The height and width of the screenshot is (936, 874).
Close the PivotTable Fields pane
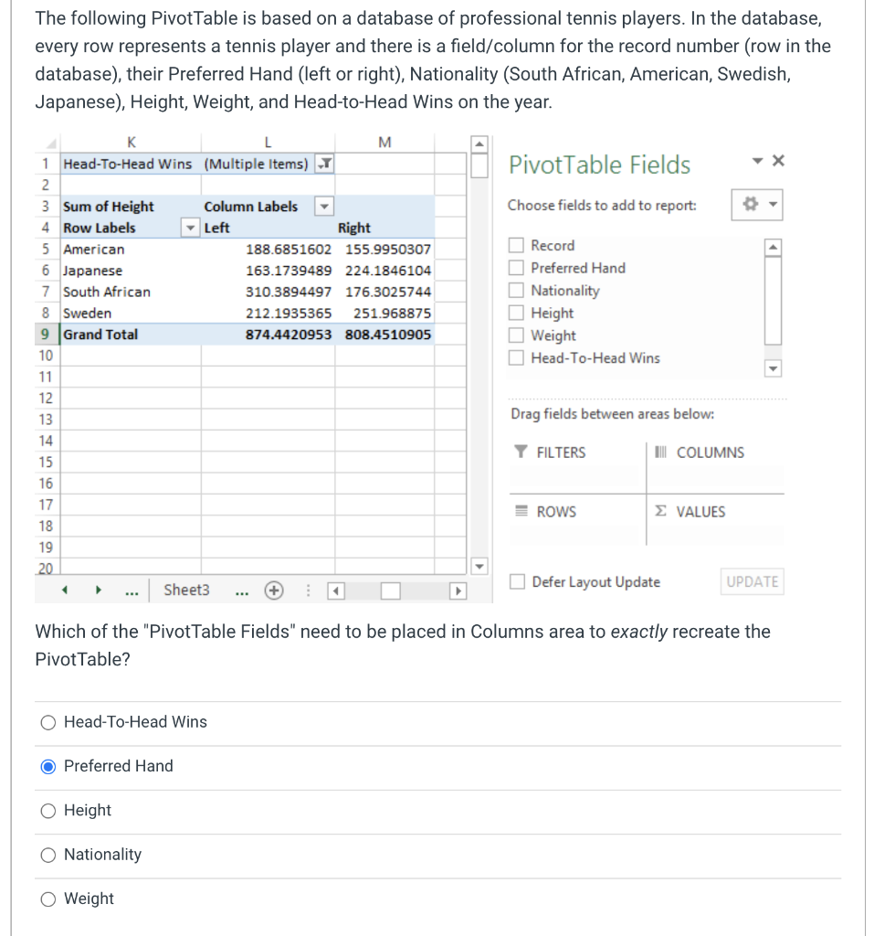coord(777,159)
